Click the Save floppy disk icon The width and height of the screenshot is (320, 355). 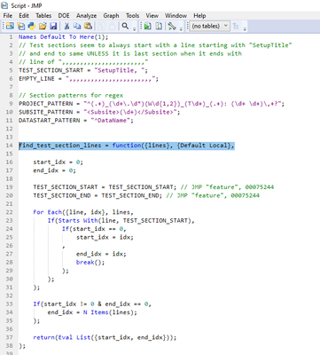point(53,26)
